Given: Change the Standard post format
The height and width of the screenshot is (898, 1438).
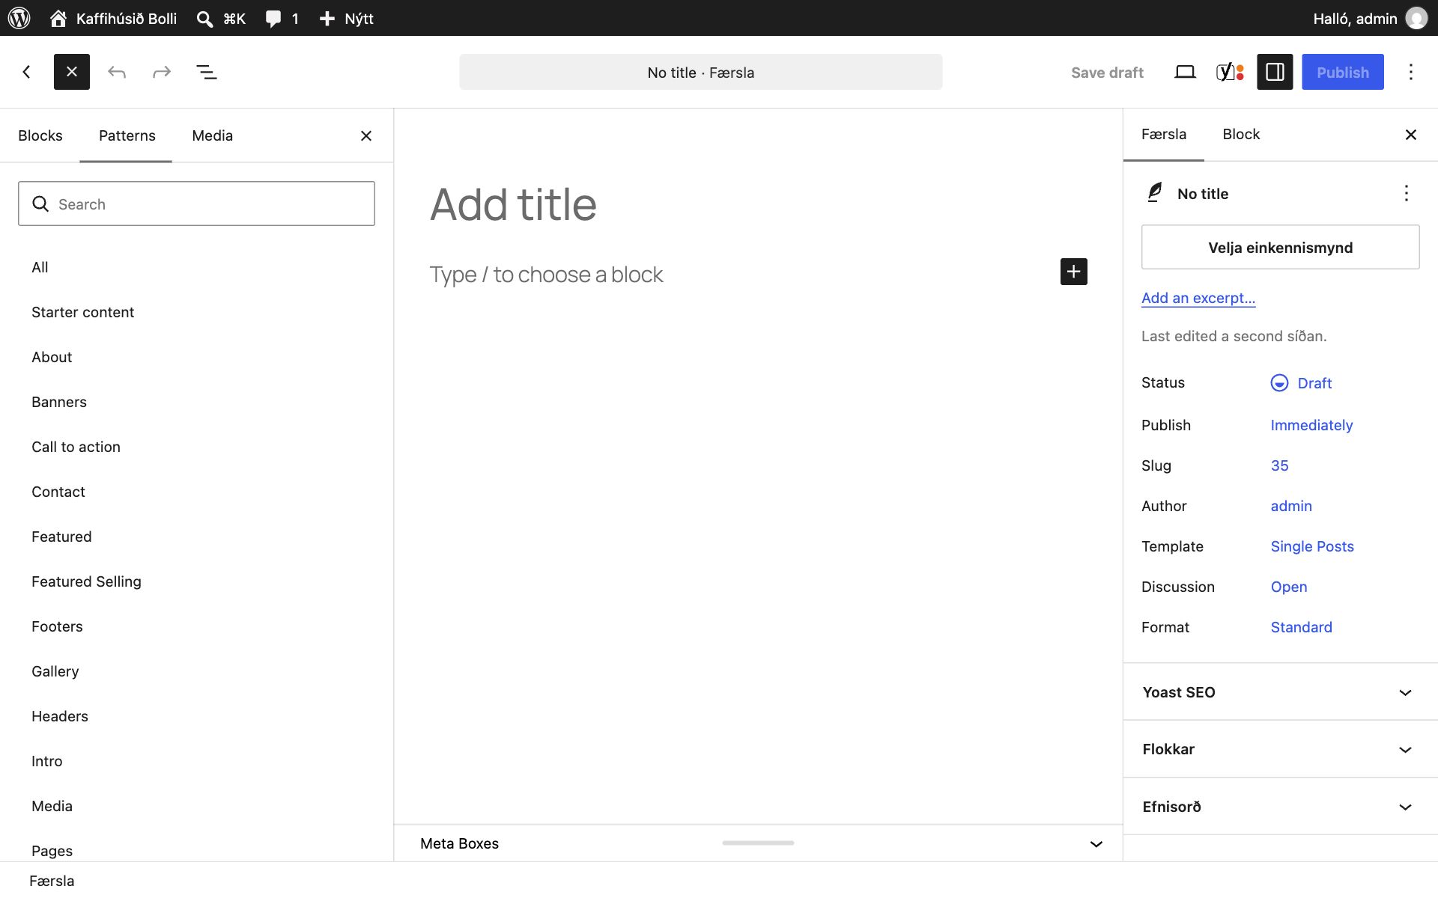Looking at the screenshot, I should pos(1302,627).
